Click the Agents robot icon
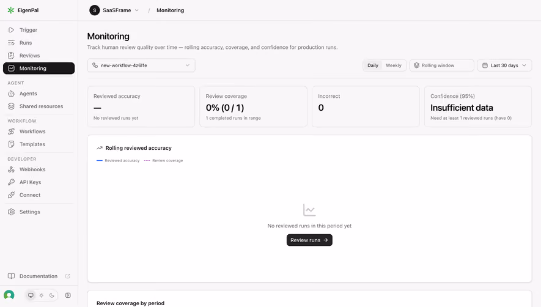The width and height of the screenshot is (541, 307). pos(12,94)
